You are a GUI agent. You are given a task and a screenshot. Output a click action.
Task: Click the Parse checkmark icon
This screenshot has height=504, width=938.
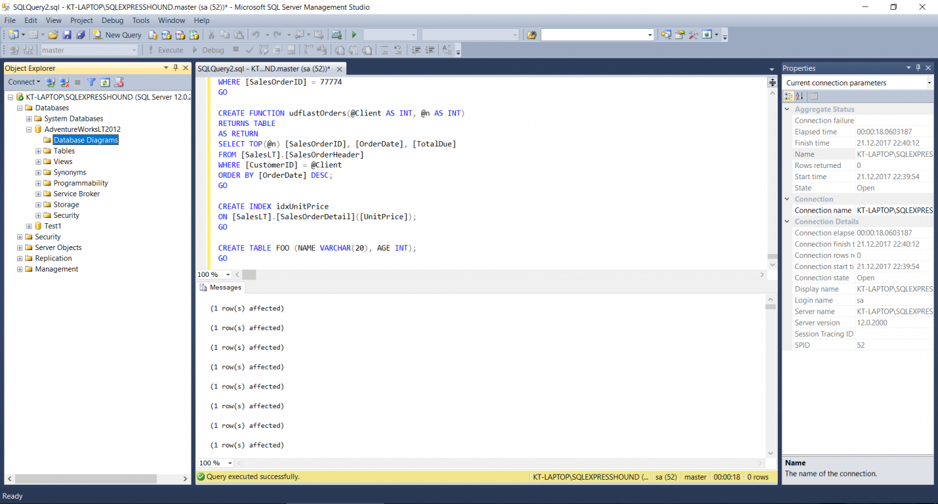[250, 50]
